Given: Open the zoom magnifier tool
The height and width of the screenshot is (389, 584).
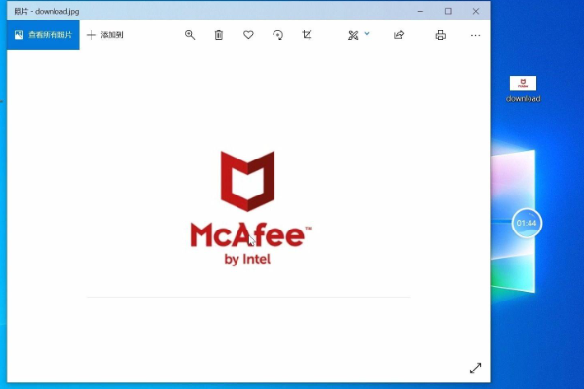Looking at the screenshot, I should coord(190,35).
